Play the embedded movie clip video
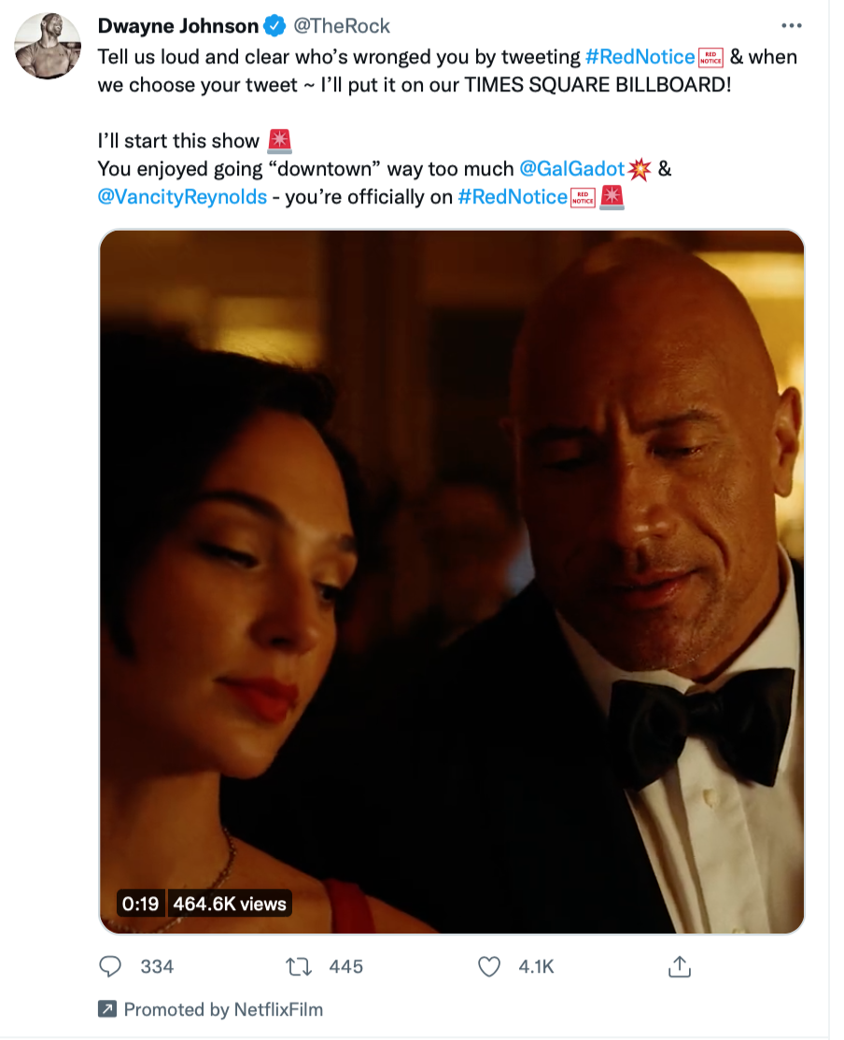 (452, 582)
